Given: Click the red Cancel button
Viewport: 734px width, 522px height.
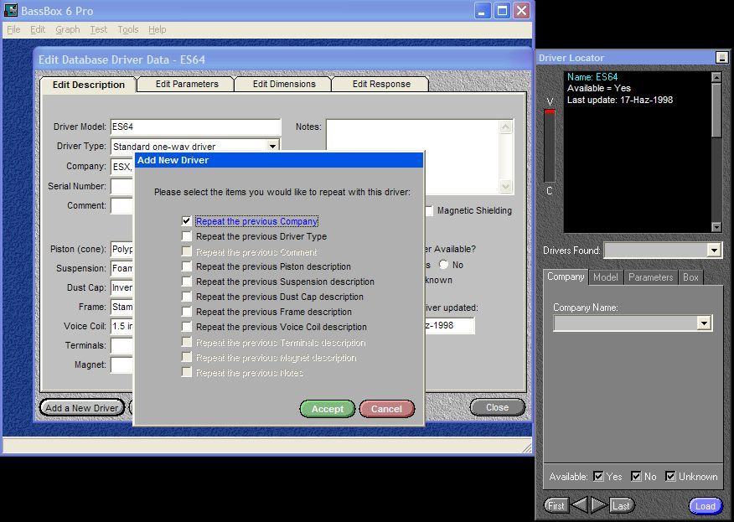Looking at the screenshot, I should tap(386, 409).
